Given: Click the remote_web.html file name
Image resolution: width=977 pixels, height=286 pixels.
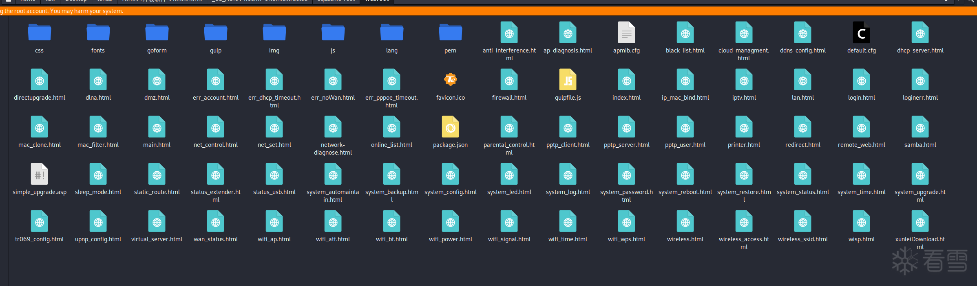Looking at the screenshot, I should [861, 145].
